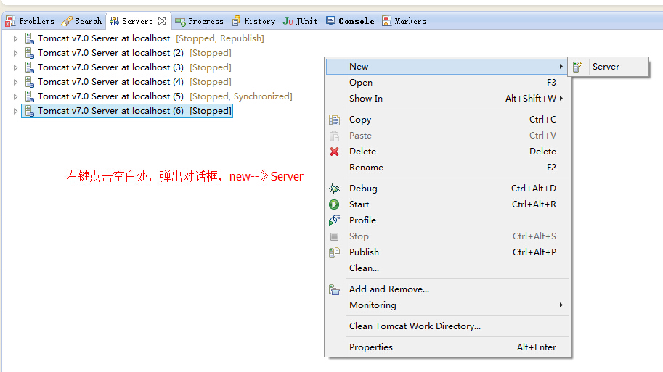The width and height of the screenshot is (663, 372).
Task: Click server icon of Tomcat localhost (3)
Action: point(30,67)
